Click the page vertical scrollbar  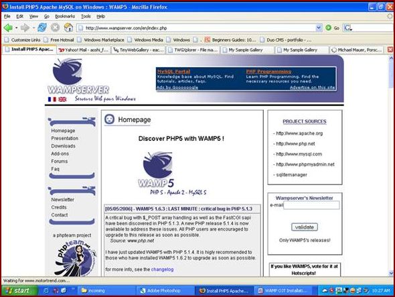pyautogui.click(x=391, y=166)
